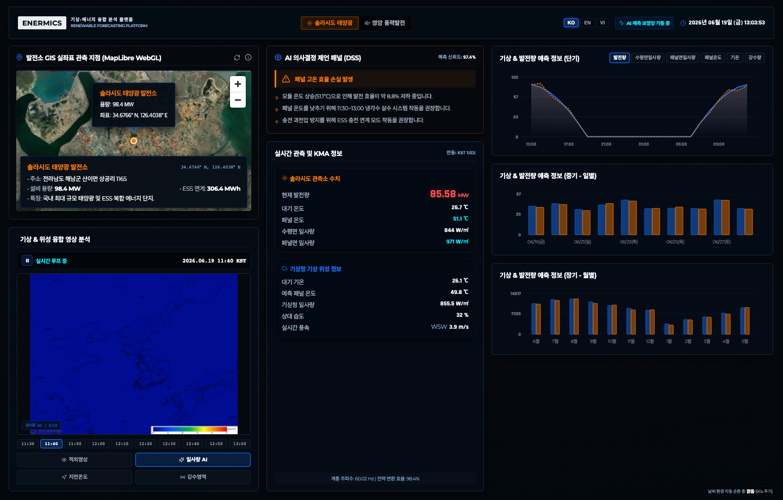Select 패널면일사량 short-term chart tab
This screenshot has width=783, height=500.
682,58
